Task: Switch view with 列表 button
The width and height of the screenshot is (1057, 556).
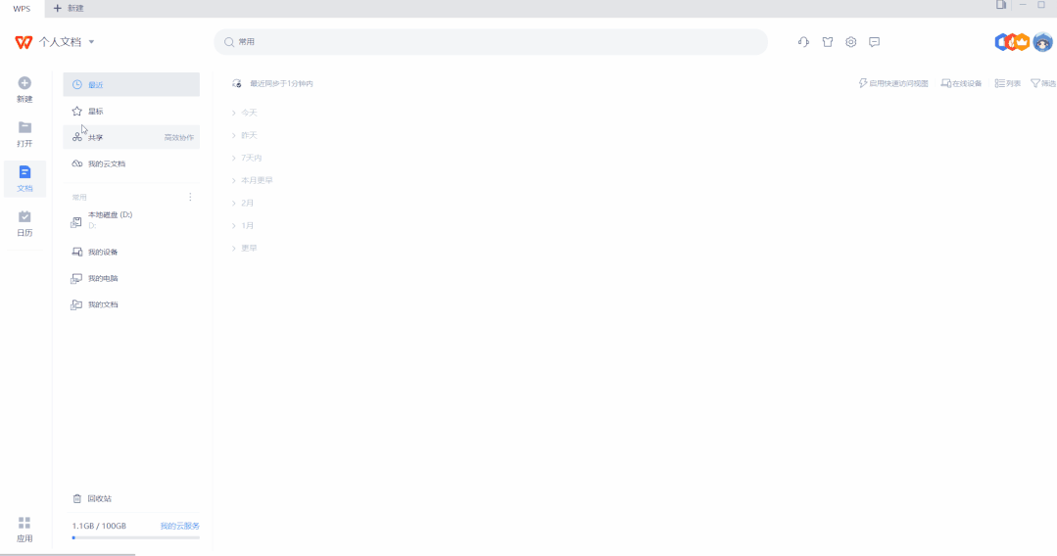Action: pos(1008,83)
